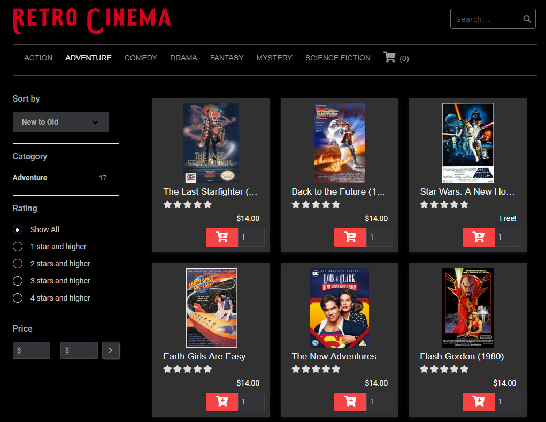Add Star Wars: A New Hope to cart
546x422 pixels.
coord(479,237)
